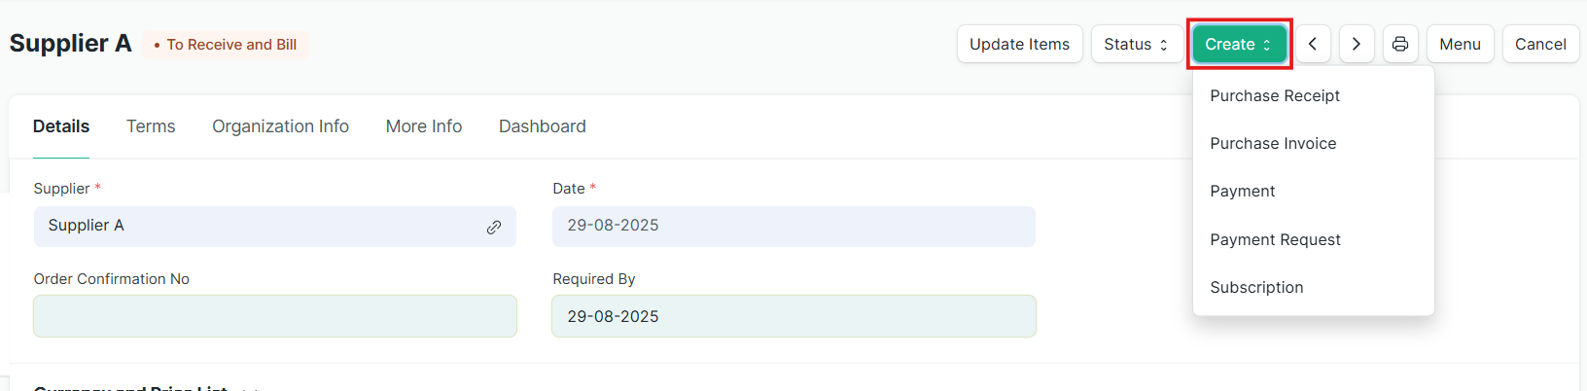Screen dimensions: 1587x391
Task: Click the Cancel button
Action: [x=1540, y=44]
